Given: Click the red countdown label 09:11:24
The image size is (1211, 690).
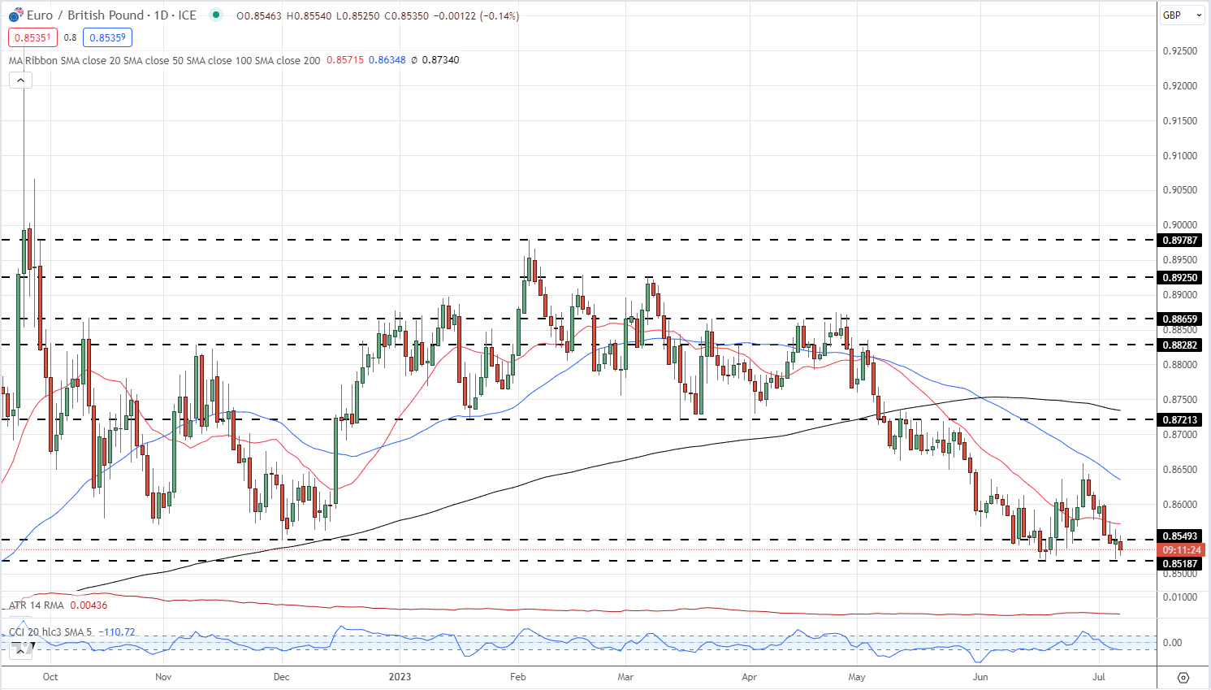Looking at the screenshot, I should click(x=1182, y=550).
